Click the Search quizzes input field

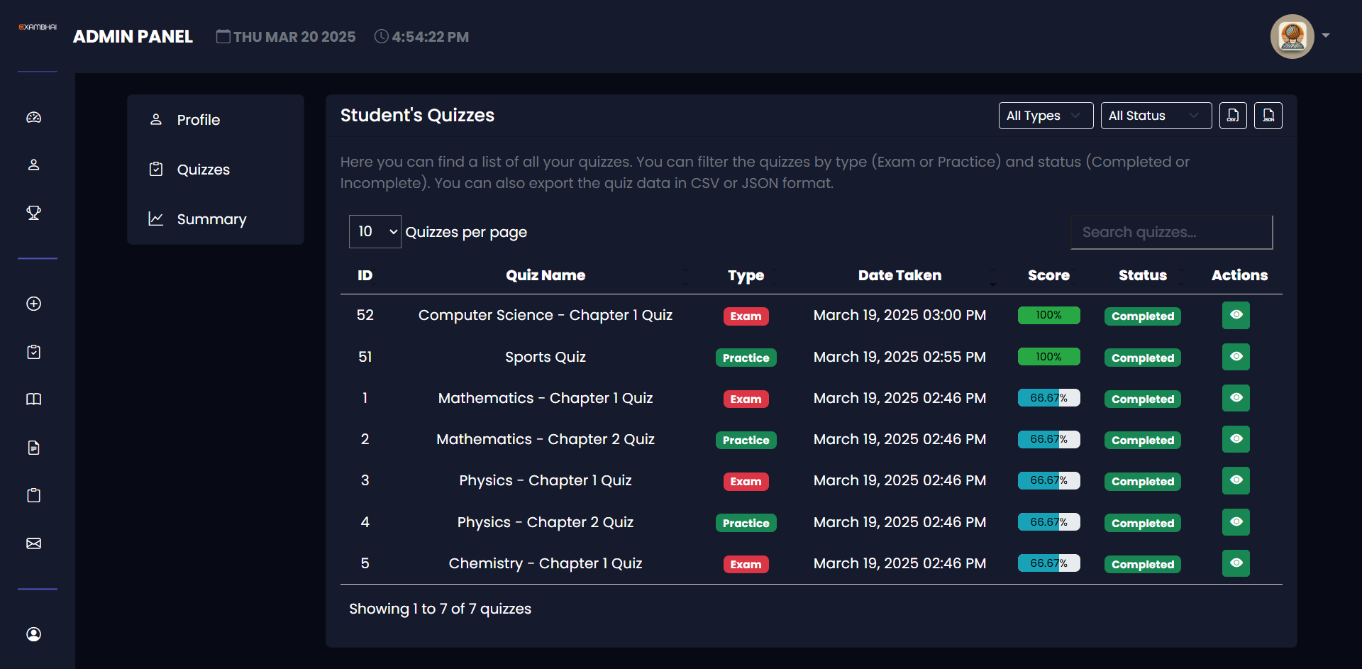pos(1171,232)
